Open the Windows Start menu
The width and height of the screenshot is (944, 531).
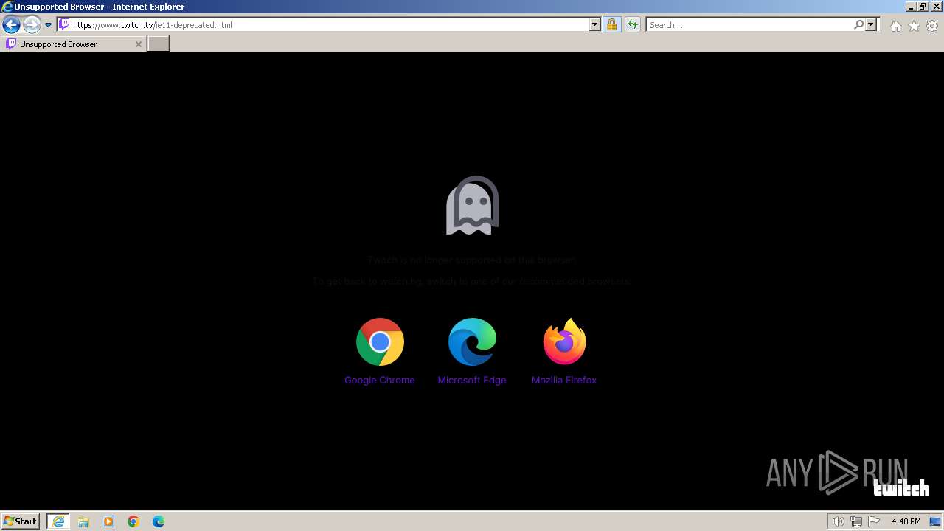[x=21, y=521]
